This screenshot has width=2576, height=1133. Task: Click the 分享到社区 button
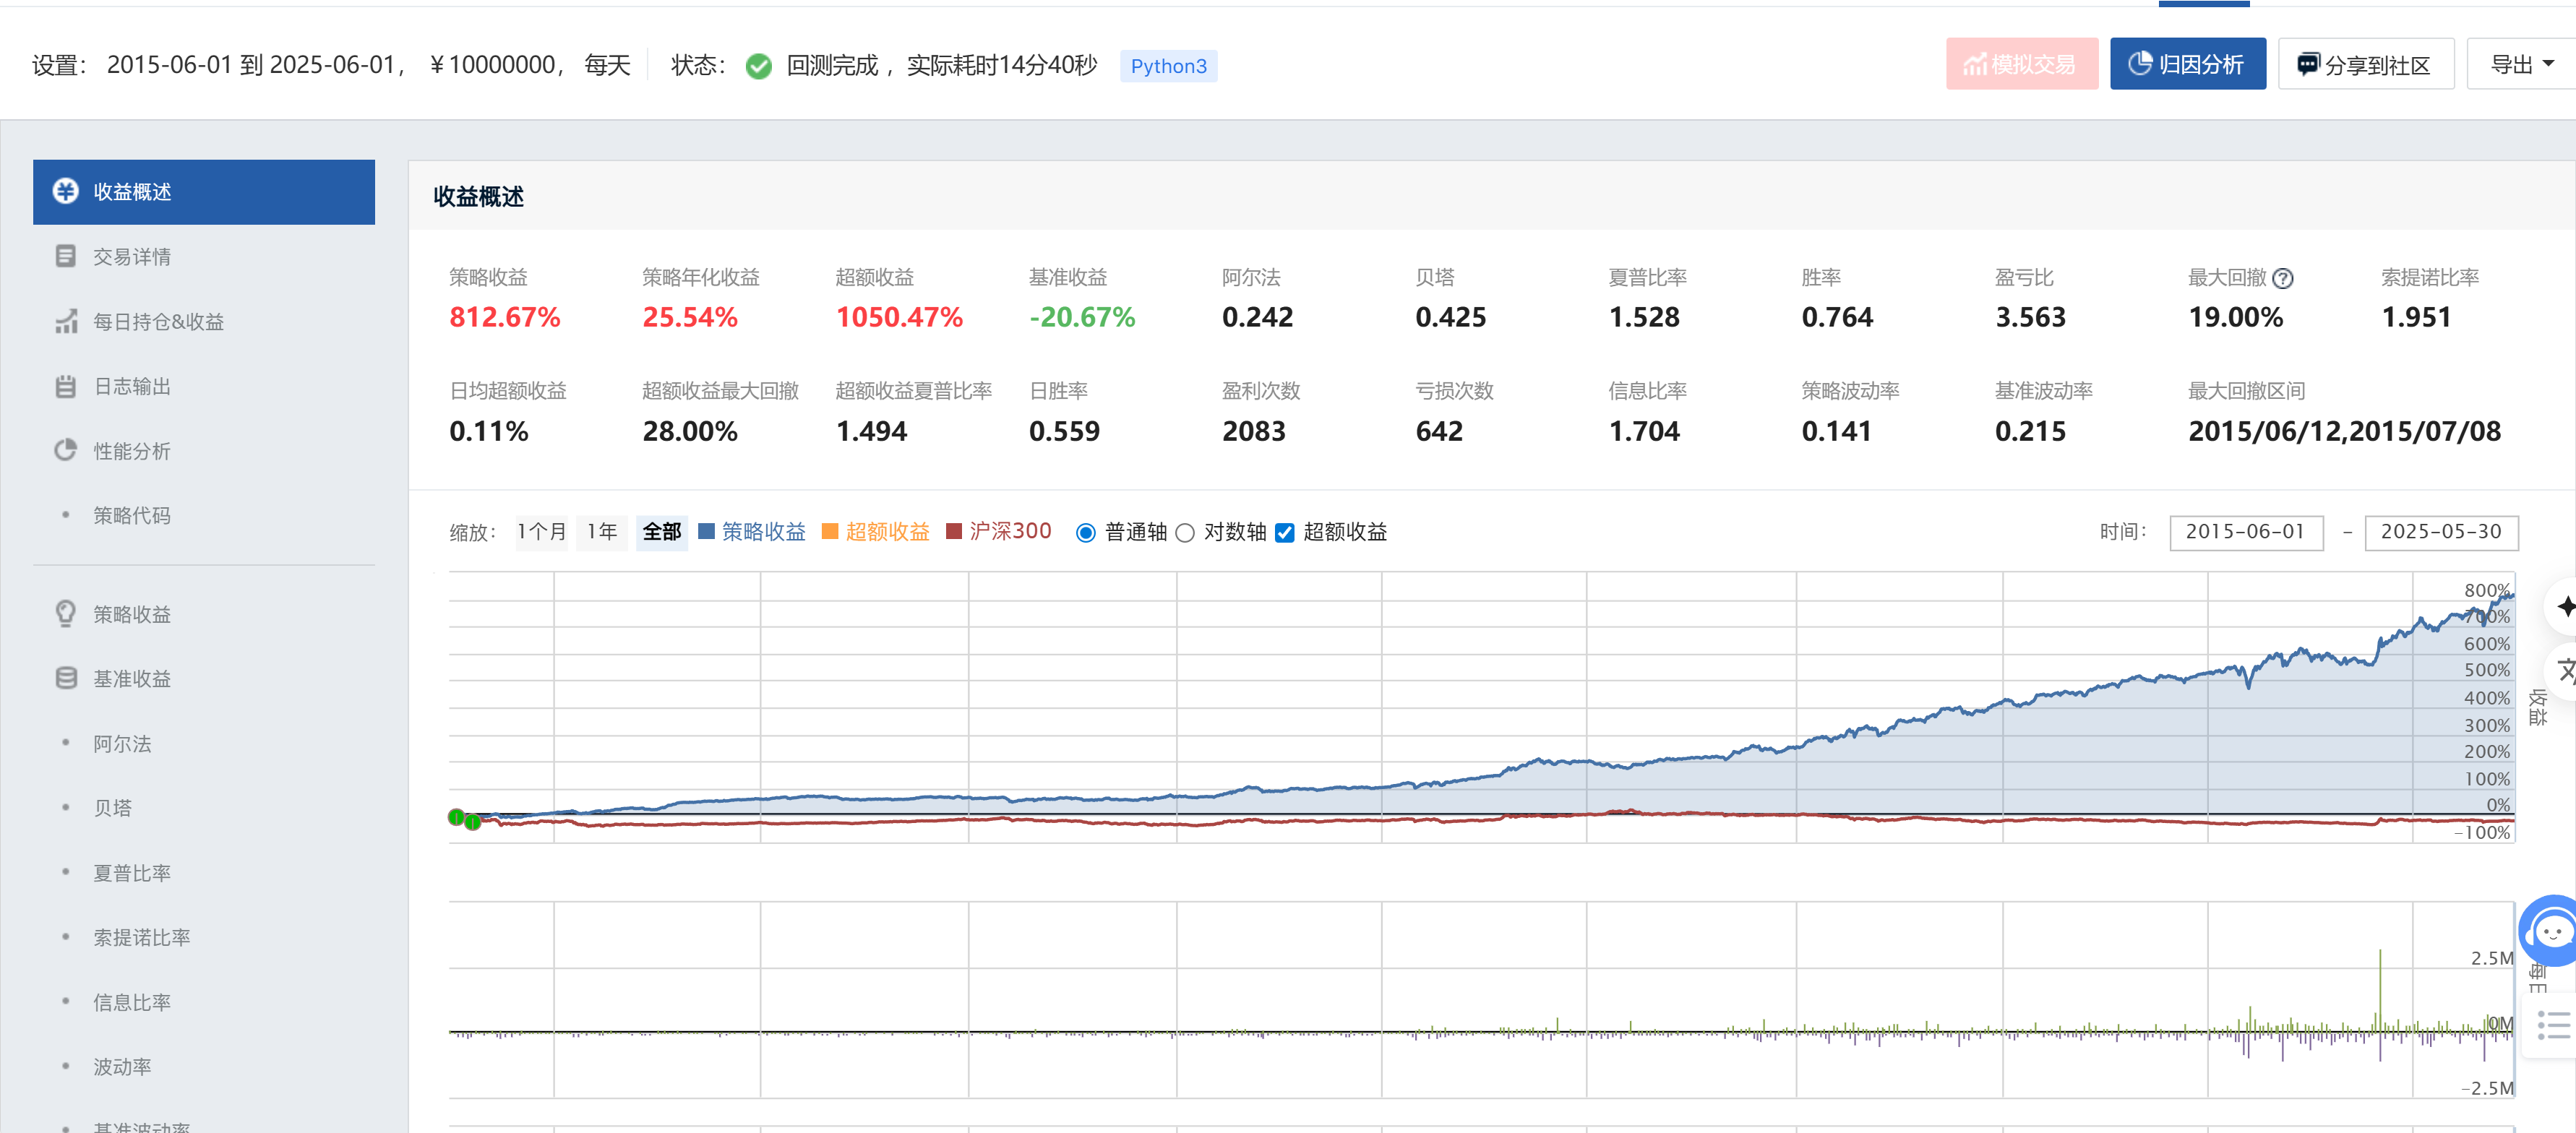coord(2366,65)
